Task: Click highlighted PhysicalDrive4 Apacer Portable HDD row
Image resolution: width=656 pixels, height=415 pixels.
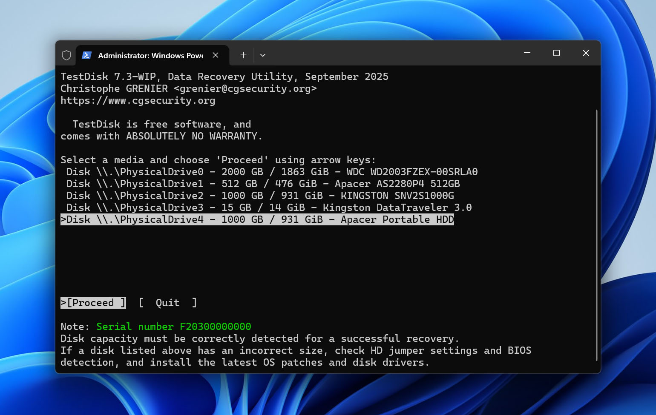Action: coord(257,219)
